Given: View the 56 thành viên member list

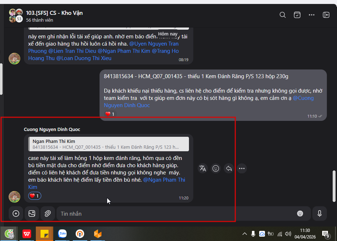Looking at the screenshot, I should point(39,20).
